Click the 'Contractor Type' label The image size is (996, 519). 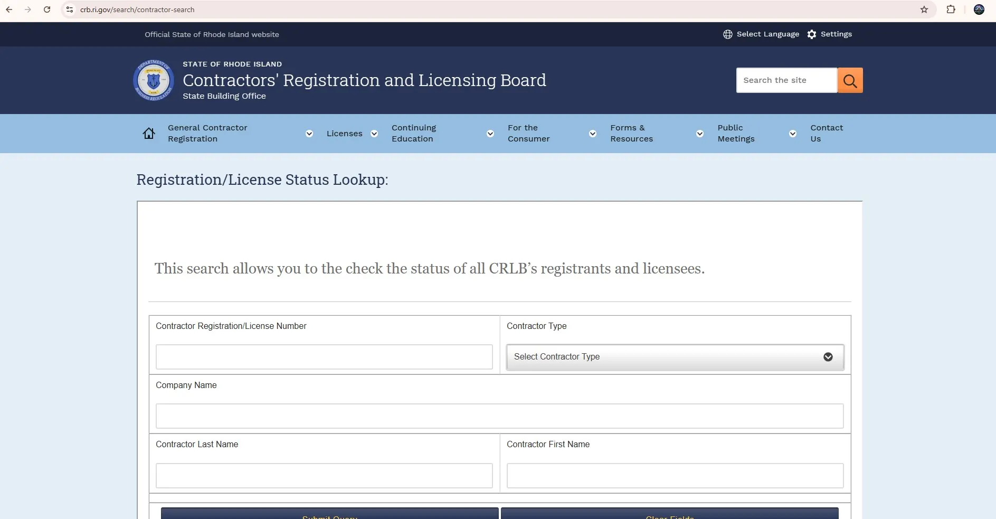click(536, 326)
